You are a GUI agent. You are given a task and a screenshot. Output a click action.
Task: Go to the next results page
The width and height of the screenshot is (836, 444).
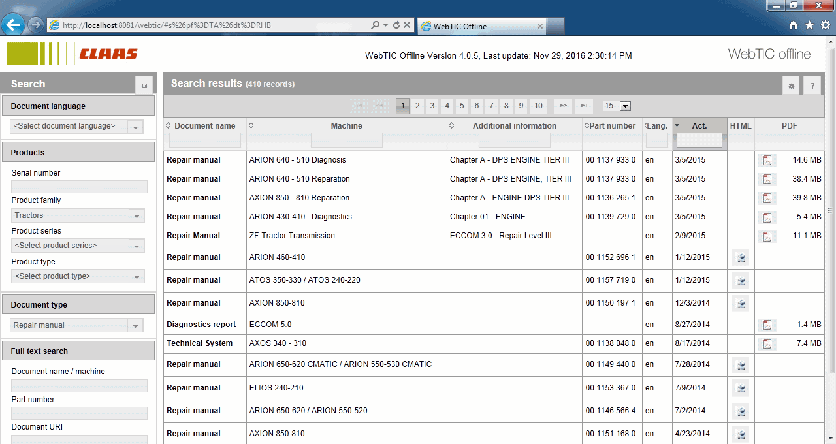(x=563, y=106)
